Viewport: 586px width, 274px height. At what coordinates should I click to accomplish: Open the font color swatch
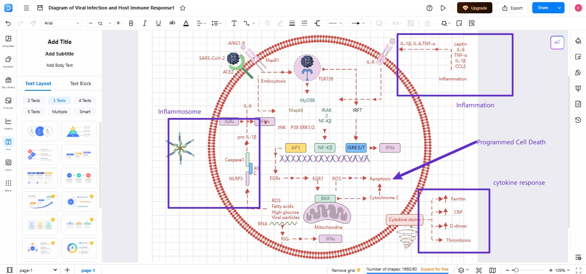pyautogui.click(x=186, y=23)
